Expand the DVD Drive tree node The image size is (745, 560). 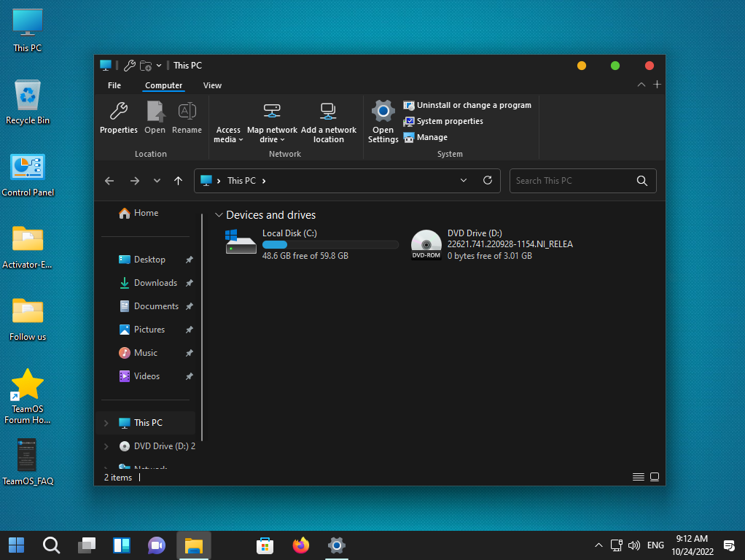[x=106, y=446]
